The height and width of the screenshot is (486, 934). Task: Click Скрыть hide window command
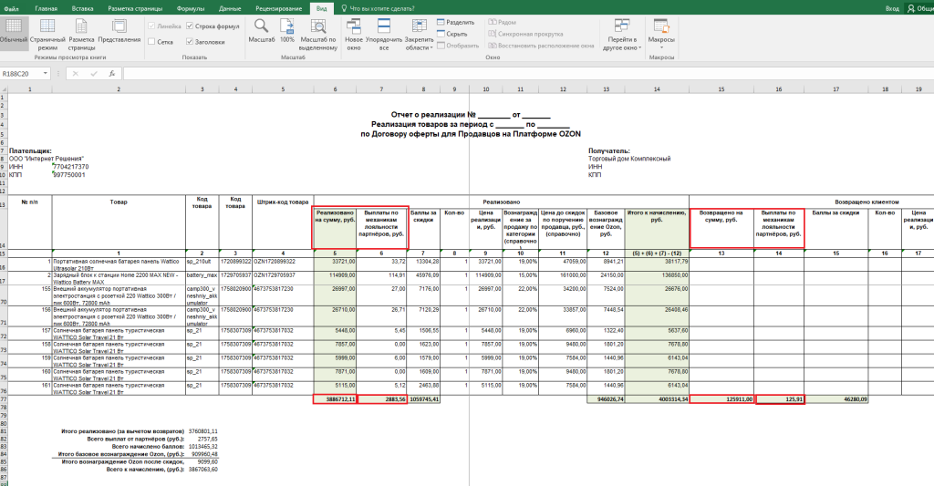coord(452,34)
